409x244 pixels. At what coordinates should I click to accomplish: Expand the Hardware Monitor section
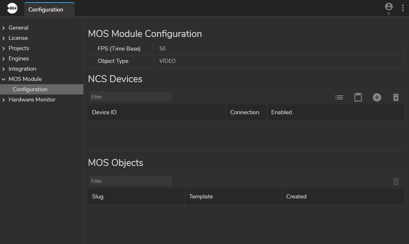[4, 100]
